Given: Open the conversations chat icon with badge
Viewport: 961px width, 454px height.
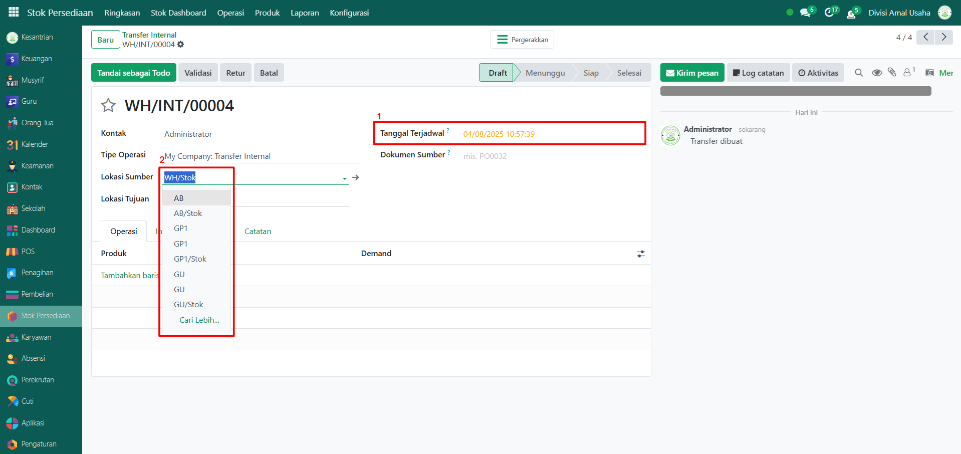Looking at the screenshot, I should click(x=805, y=13).
